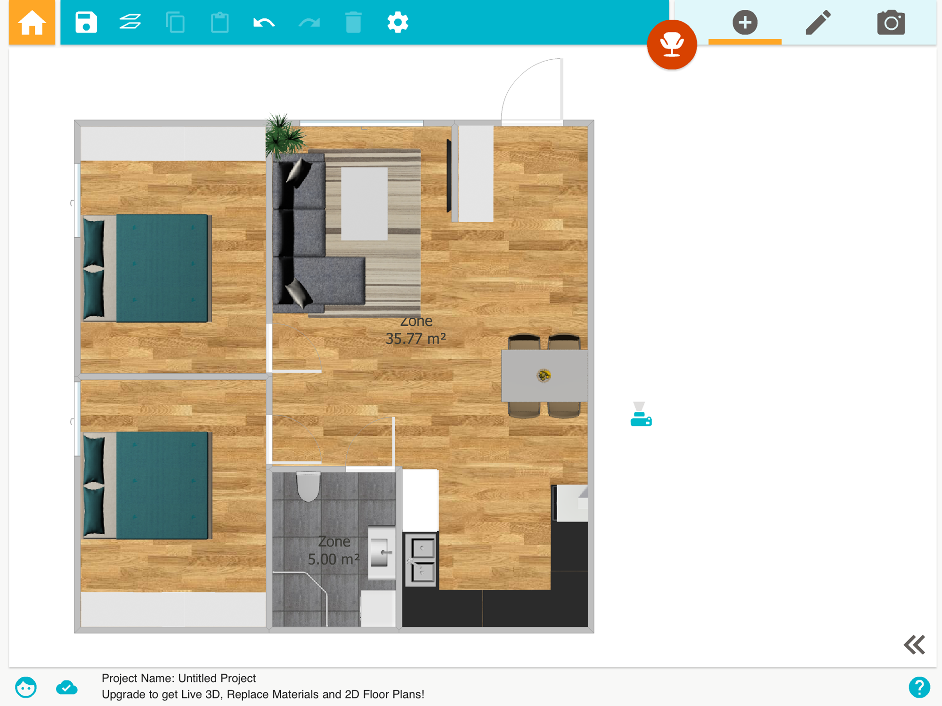Screen dimensions: 942x706
Task: Open help with the question mark icon
Action: coord(919,688)
